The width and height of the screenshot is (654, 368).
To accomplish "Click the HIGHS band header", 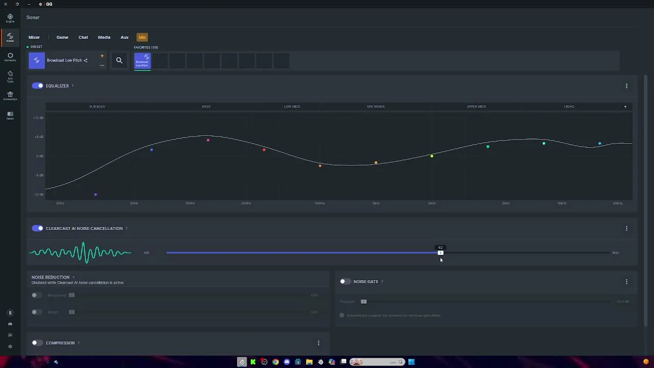I will pos(569,107).
